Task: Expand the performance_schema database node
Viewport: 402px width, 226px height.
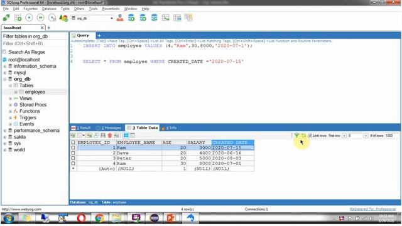Action: tap(4, 131)
